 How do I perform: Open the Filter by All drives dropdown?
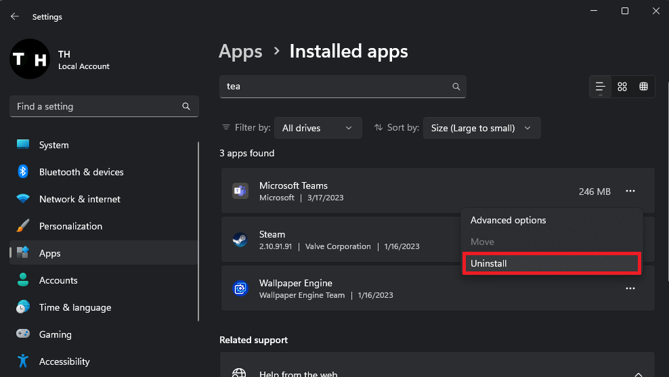point(318,128)
